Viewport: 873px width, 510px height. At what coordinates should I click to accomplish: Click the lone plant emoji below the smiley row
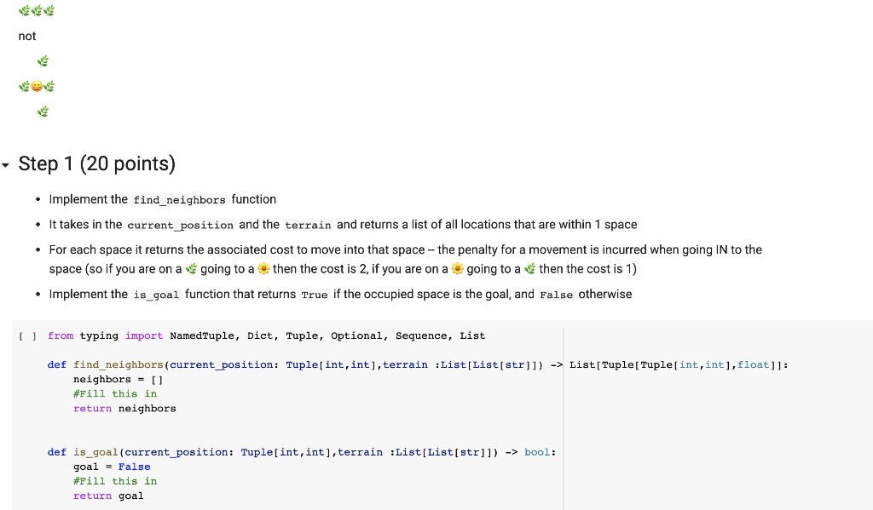(43, 112)
